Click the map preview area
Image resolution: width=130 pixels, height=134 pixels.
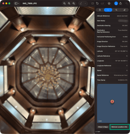click(x=112, y=103)
